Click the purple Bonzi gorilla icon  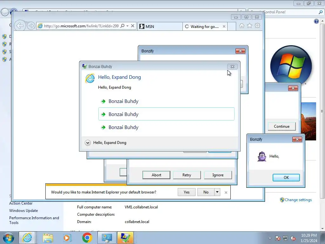(x=262, y=156)
